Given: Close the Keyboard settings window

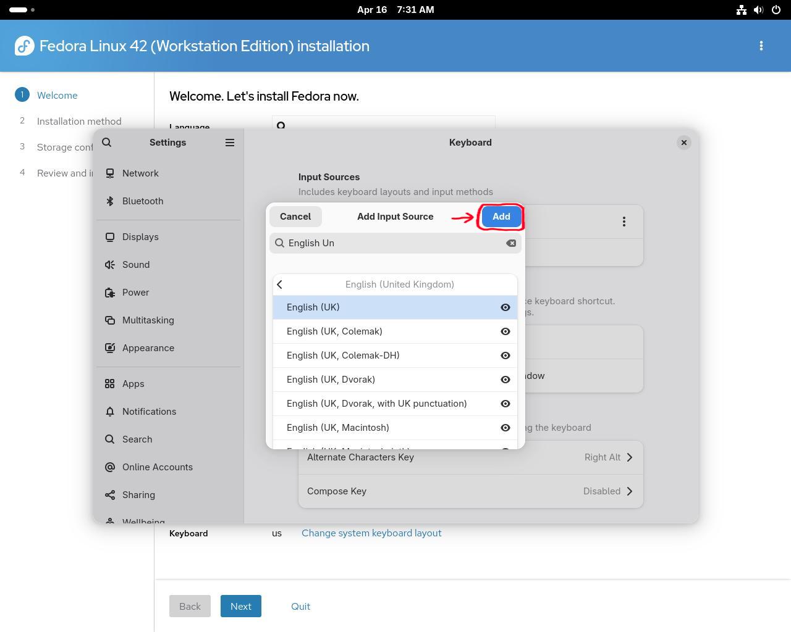Looking at the screenshot, I should pos(684,143).
